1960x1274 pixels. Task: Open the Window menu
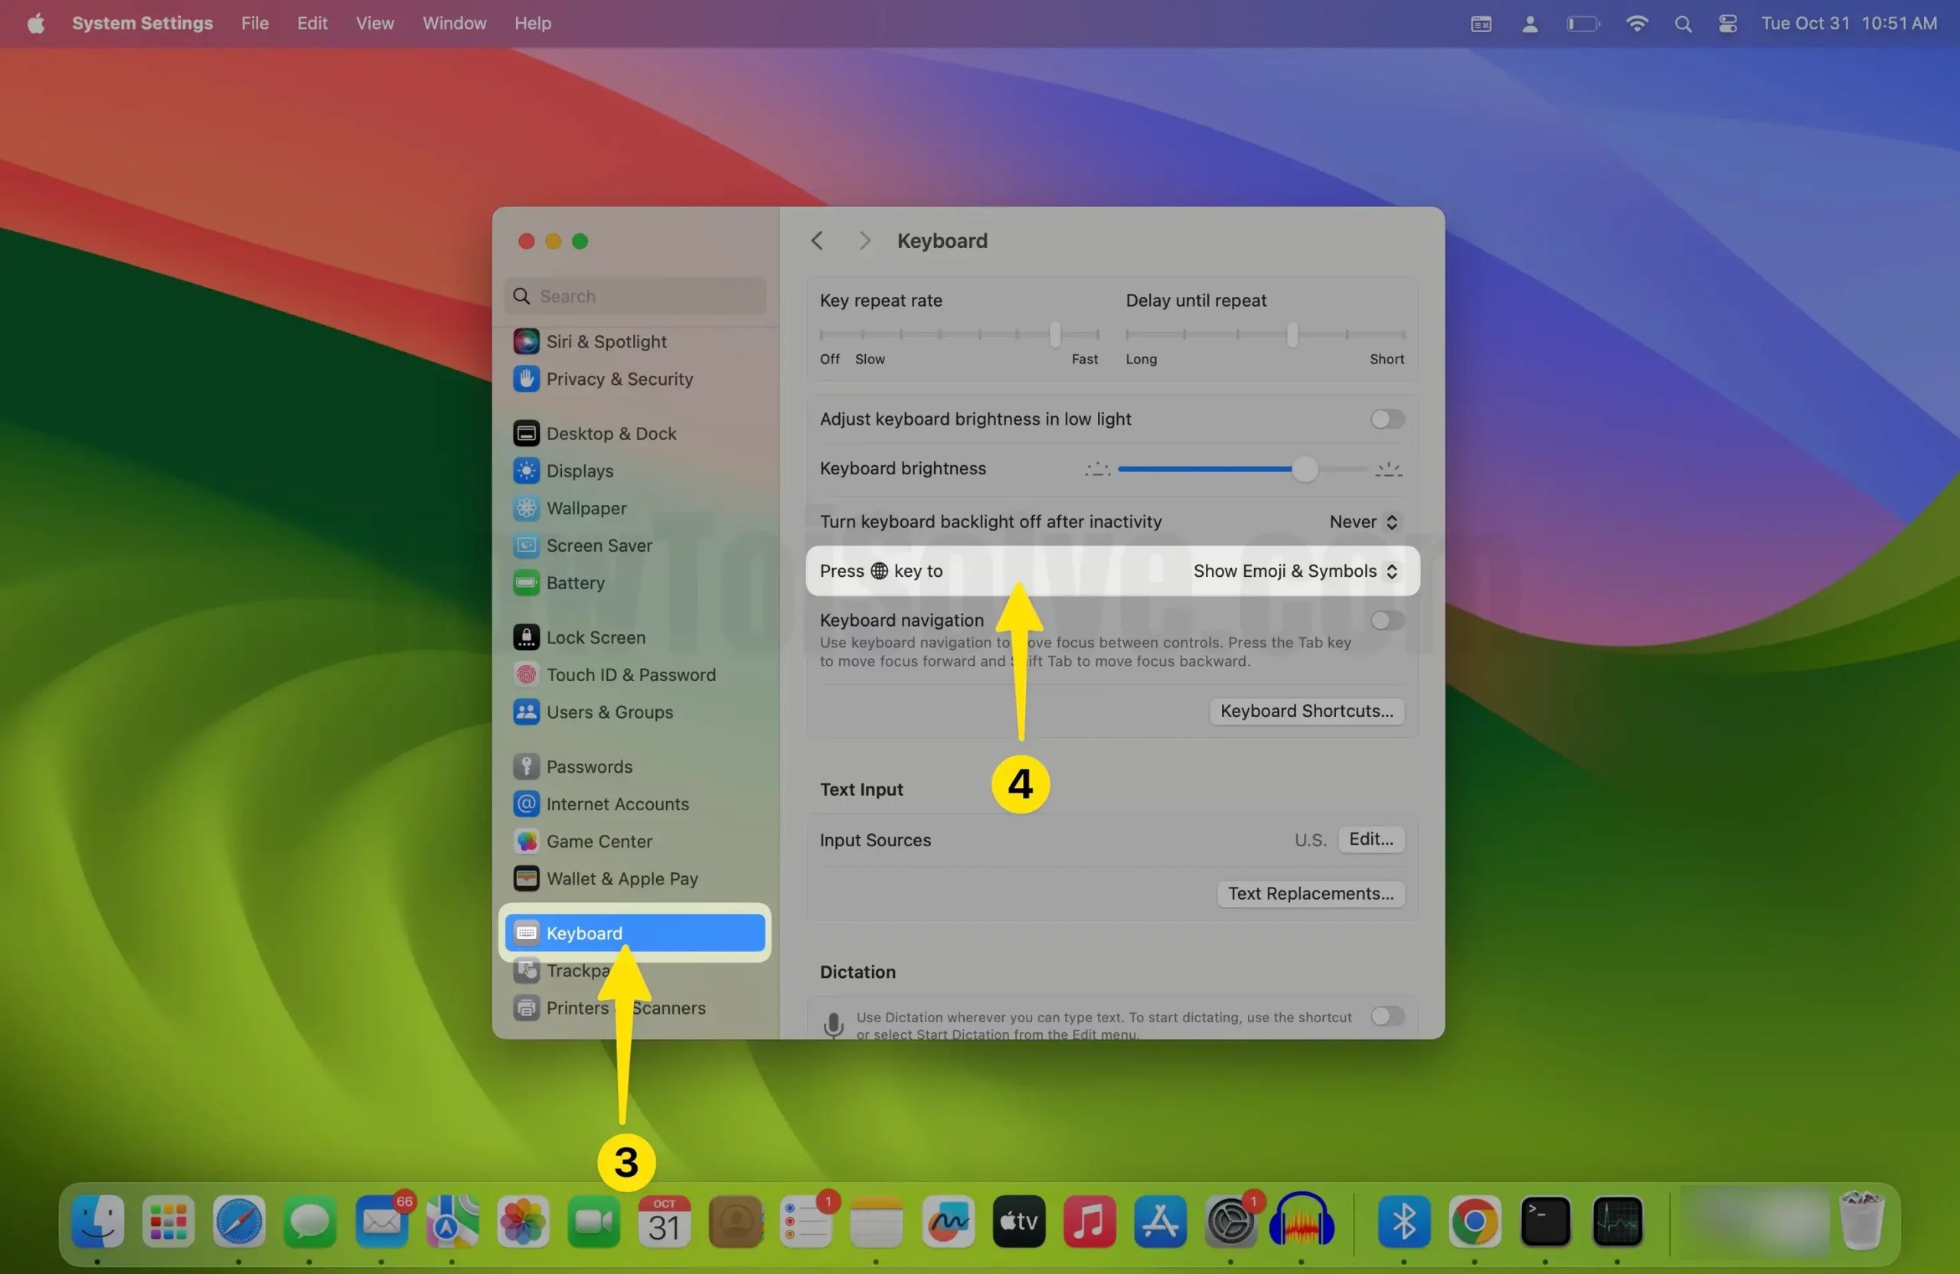[453, 23]
